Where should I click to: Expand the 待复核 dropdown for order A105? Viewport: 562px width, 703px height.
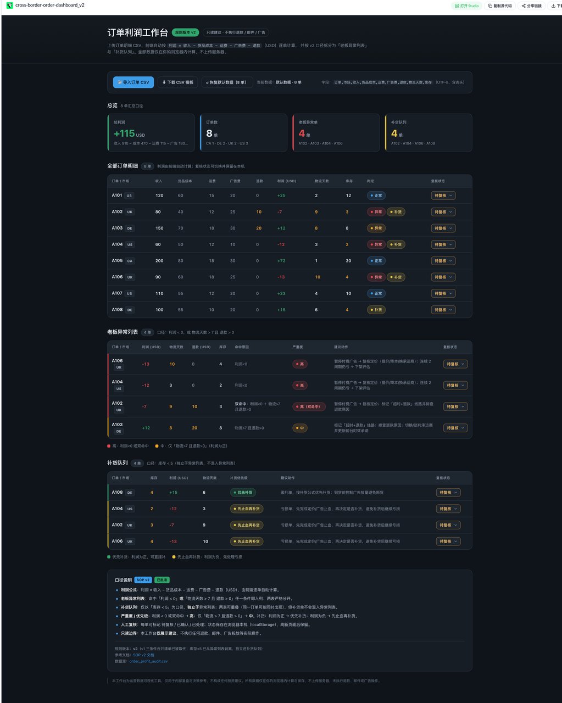(443, 261)
